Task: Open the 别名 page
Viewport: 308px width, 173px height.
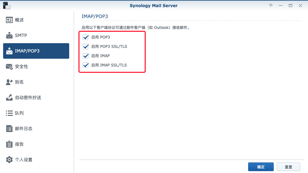Action: tap(36, 82)
